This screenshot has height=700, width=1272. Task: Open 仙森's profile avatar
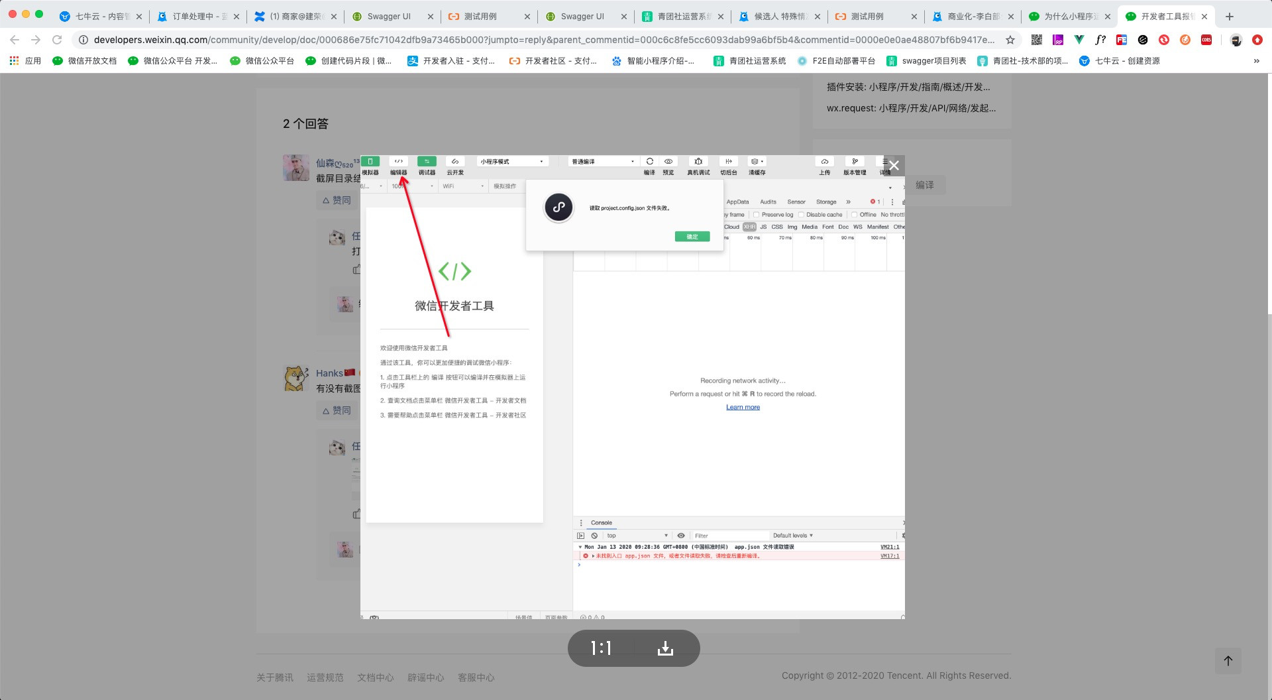295,168
